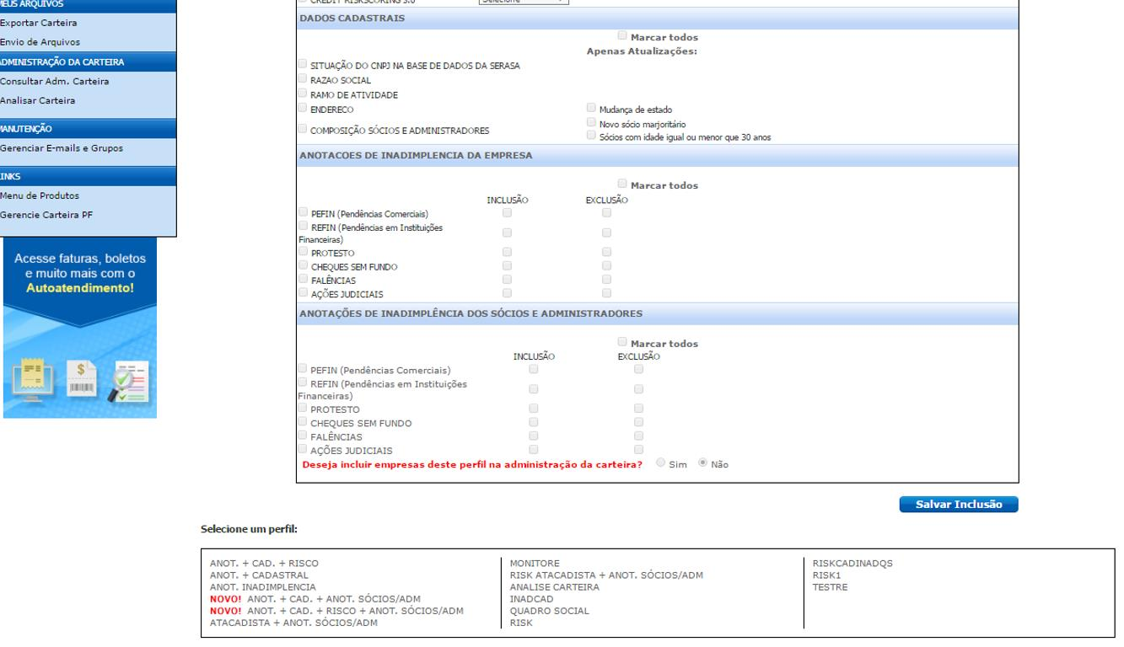Tick PEFIN row checkbox in empresa section
Image resolution: width=1124 pixels, height=647 pixels.
pyautogui.click(x=304, y=213)
